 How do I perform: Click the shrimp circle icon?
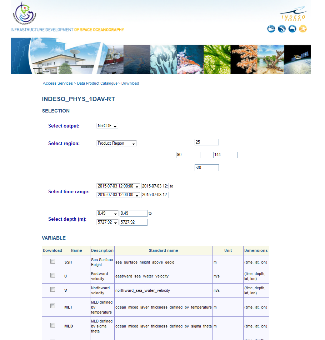[282, 29]
